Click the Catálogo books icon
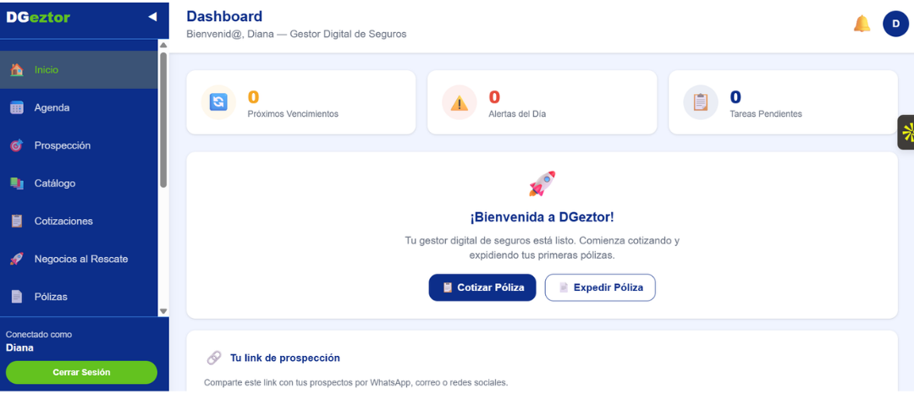 tap(17, 183)
